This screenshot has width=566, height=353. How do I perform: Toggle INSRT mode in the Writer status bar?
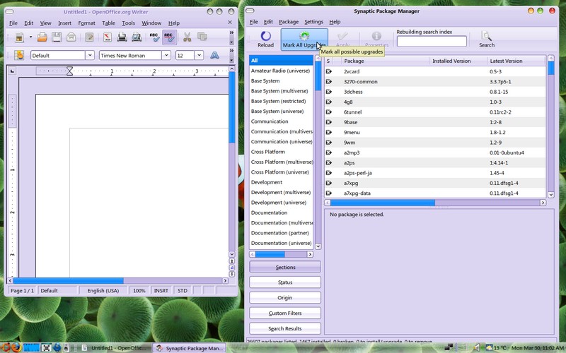161,290
